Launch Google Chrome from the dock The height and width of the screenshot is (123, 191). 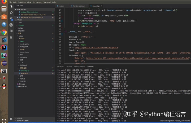tap(4, 32)
